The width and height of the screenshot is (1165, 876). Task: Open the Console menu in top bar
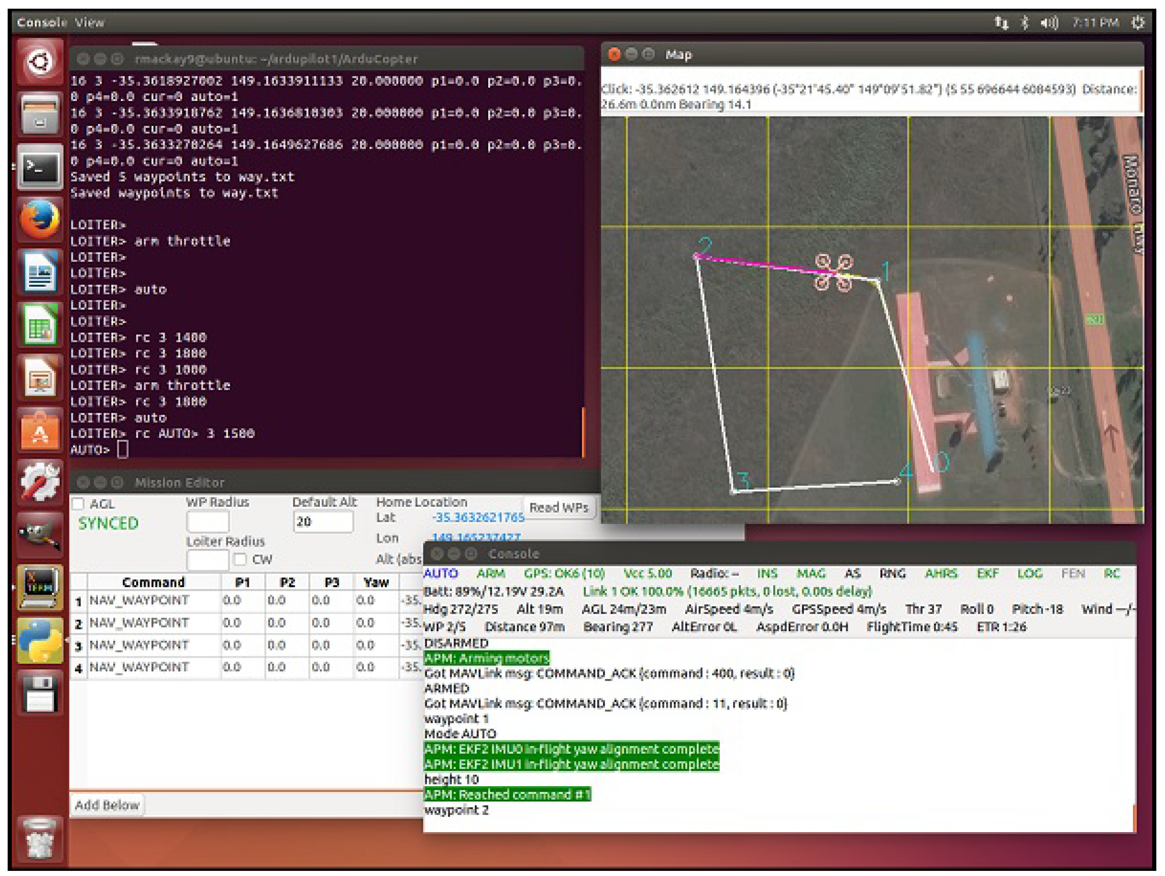[x=41, y=22]
